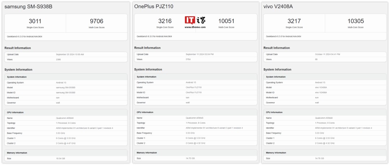The height and width of the screenshot is (165, 390).
Task: Click memory size value '14.76 GB'
Action: point(320,158)
